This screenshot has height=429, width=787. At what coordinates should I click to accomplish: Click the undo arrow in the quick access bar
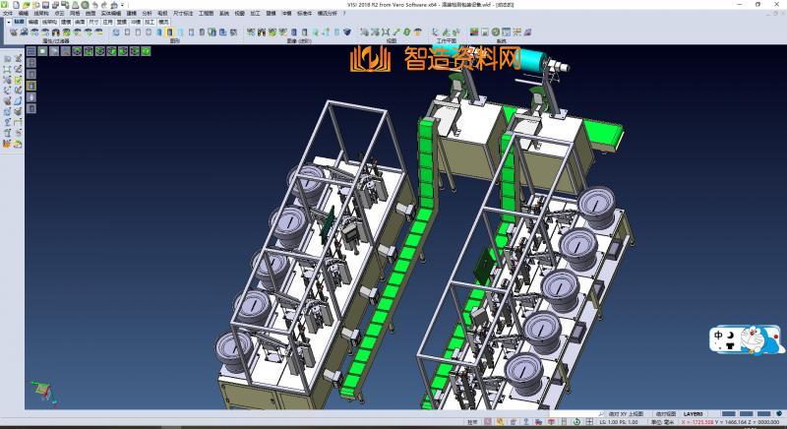(94, 5)
